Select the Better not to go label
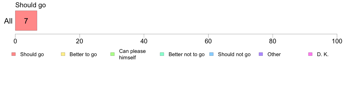Image resolution: width=345 pixels, height=107 pixels. pyautogui.click(x=186, y=54)
